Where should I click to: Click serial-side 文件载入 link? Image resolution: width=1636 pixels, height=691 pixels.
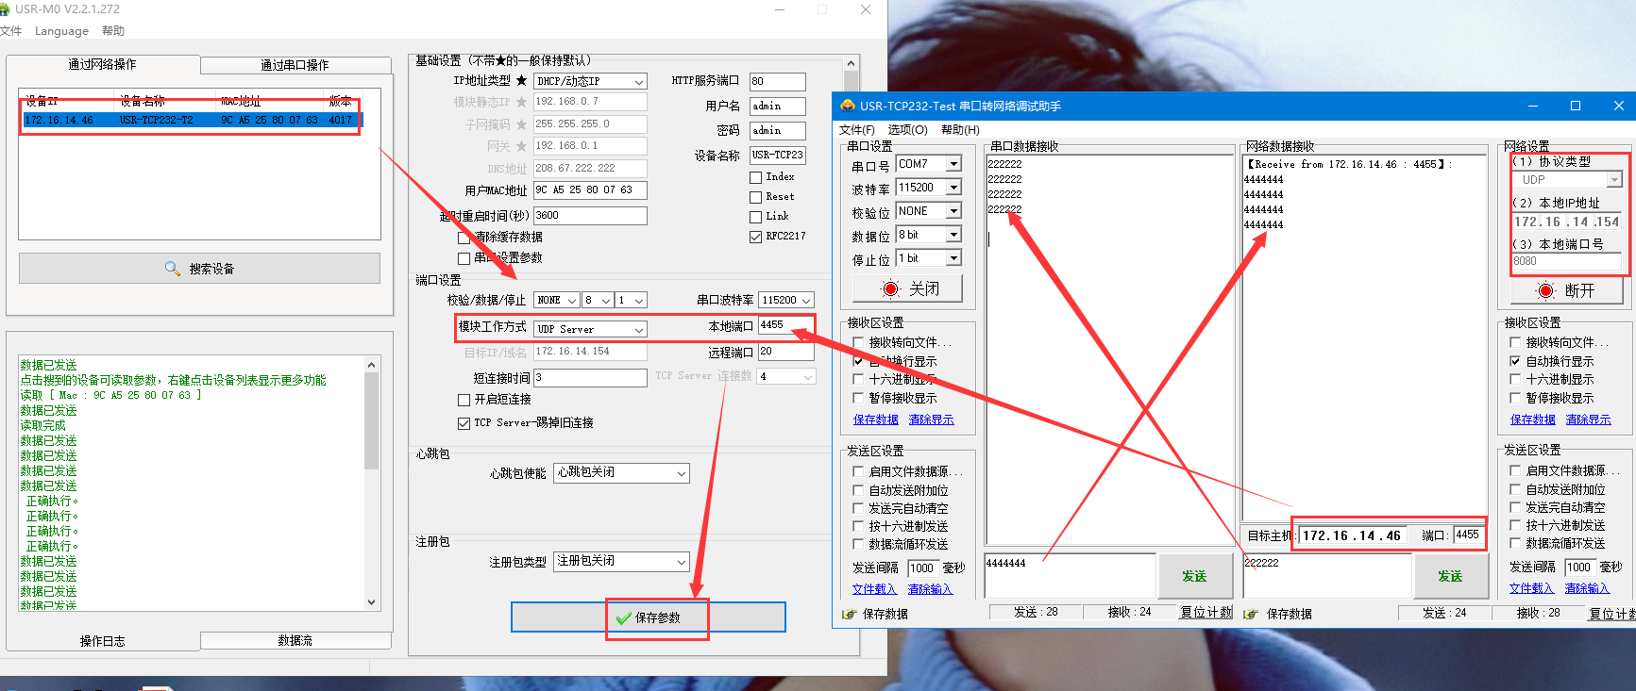[x=874, y=589]
